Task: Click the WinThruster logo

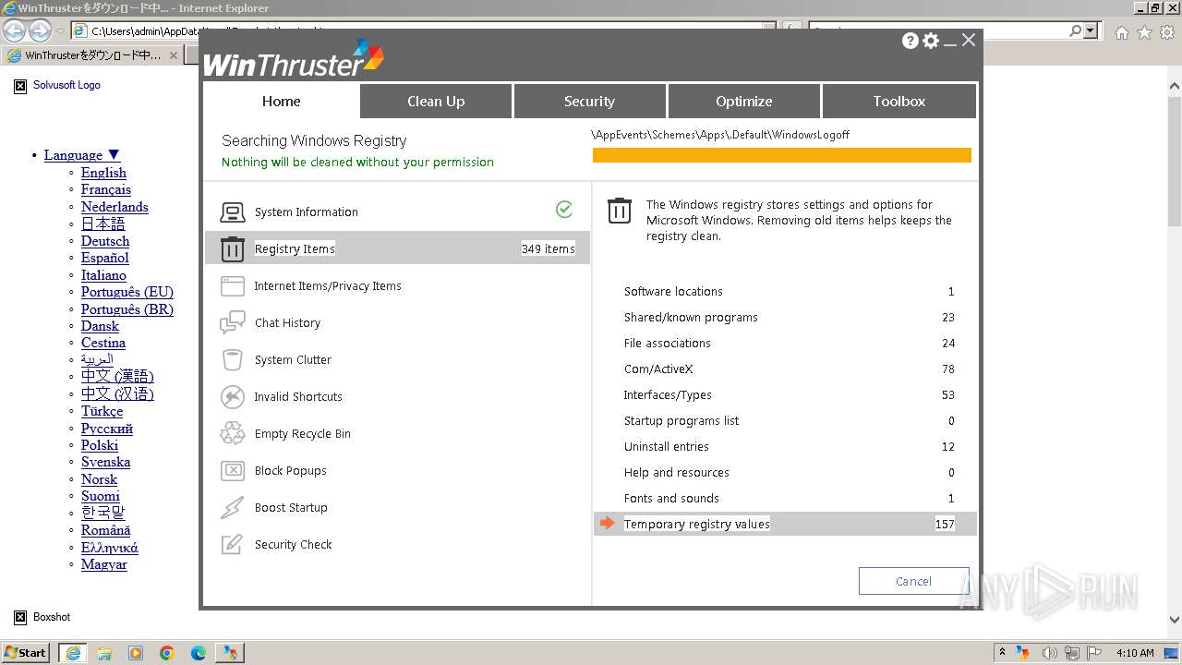Action: (293, 58)
